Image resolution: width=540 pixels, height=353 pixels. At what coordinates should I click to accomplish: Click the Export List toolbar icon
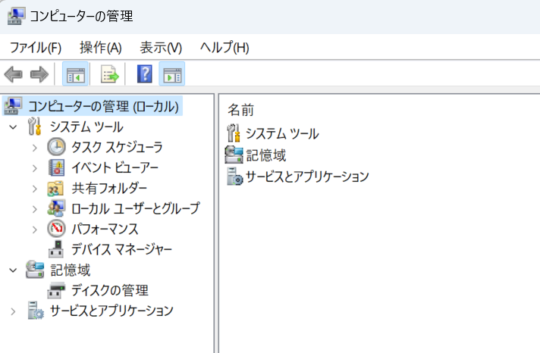109,74
